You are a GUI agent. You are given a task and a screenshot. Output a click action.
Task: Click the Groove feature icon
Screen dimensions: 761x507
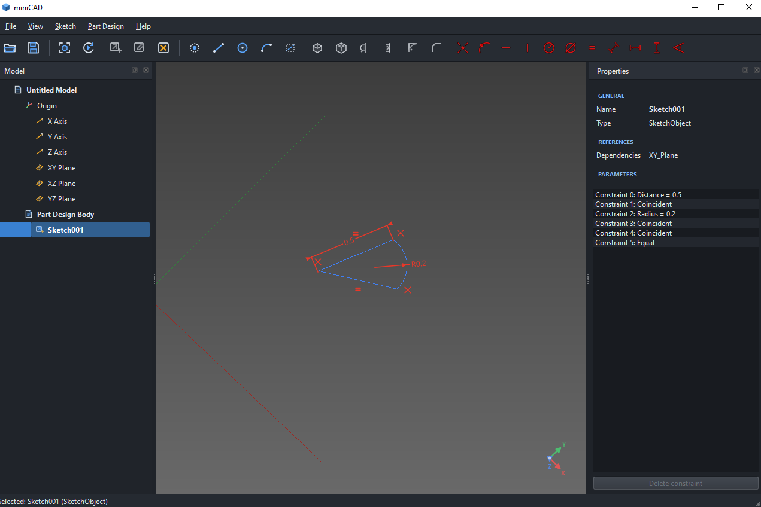pyautogui.click(x=388, y=48)
